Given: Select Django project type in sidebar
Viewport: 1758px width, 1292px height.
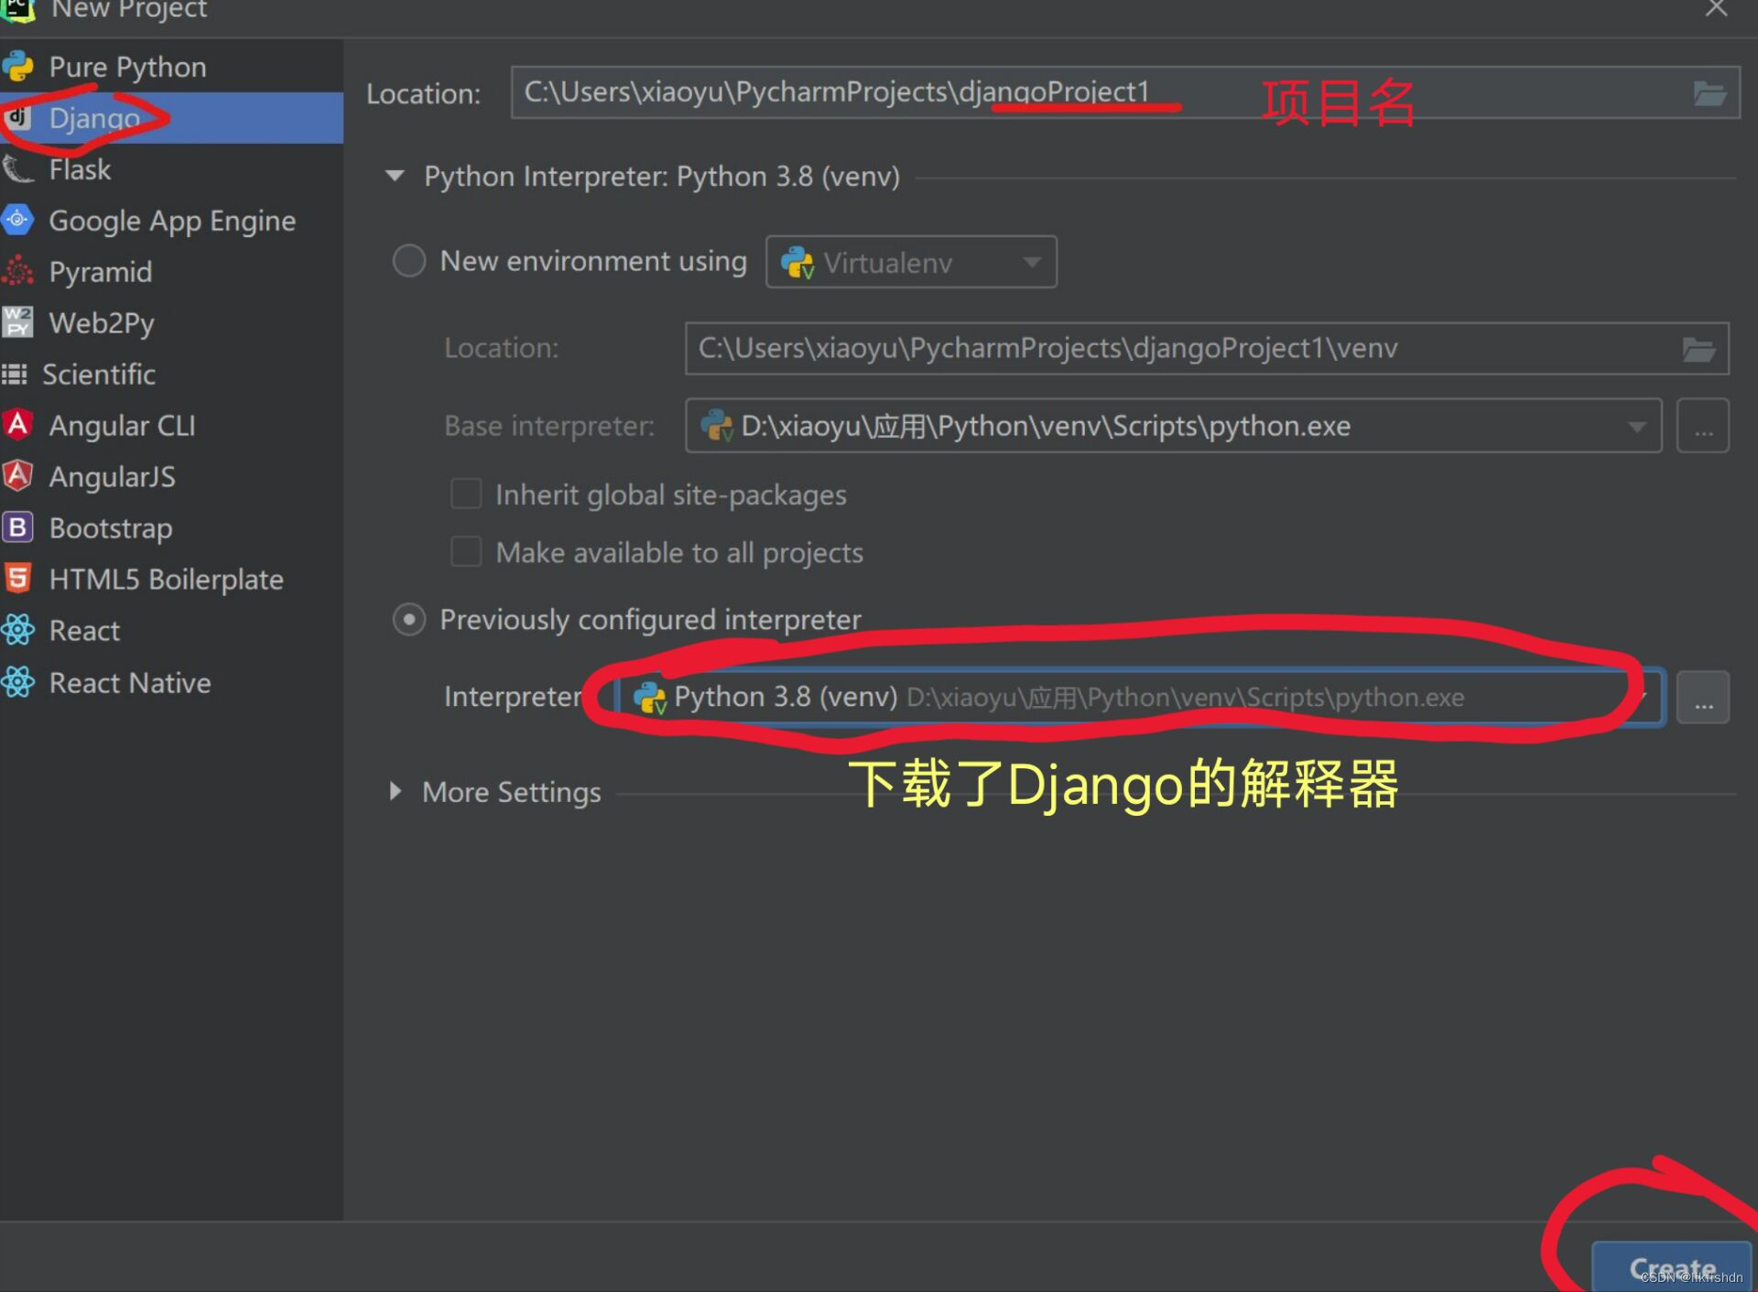Looking at the screenshot, I should tap(171, 118).
